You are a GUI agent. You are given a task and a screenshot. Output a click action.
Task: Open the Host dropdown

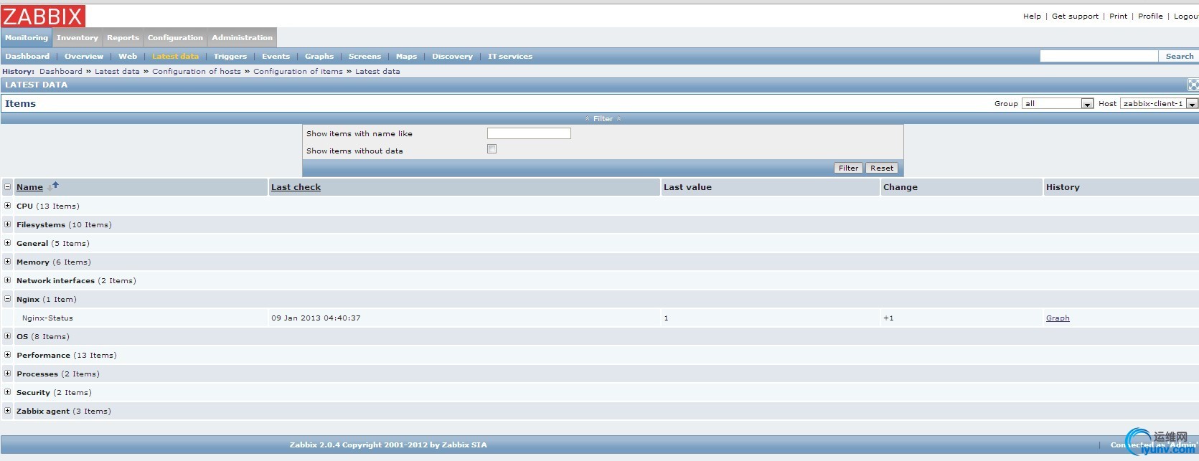point(1159,103)
